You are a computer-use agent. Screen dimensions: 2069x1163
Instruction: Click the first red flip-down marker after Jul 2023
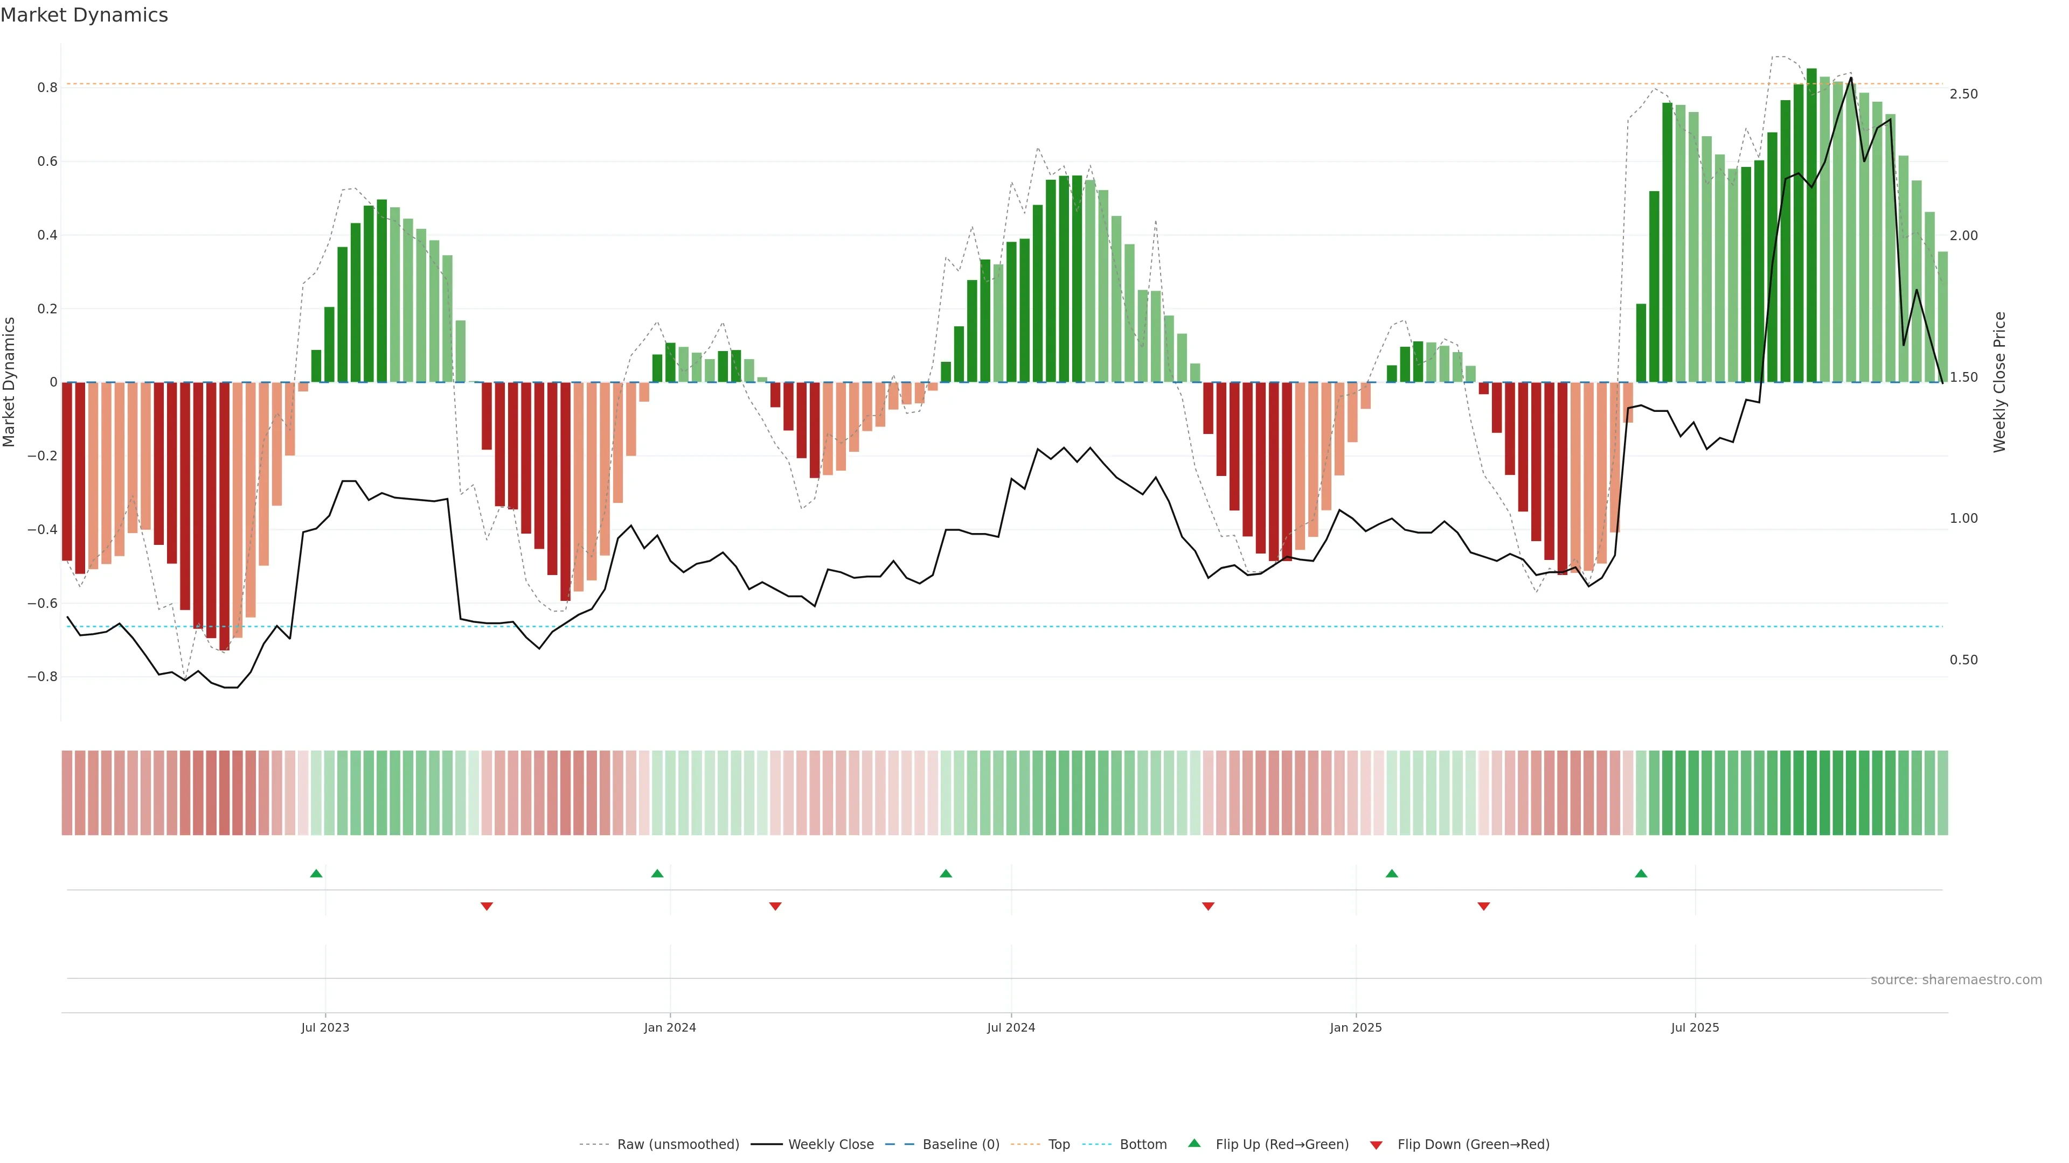[487, 906]
